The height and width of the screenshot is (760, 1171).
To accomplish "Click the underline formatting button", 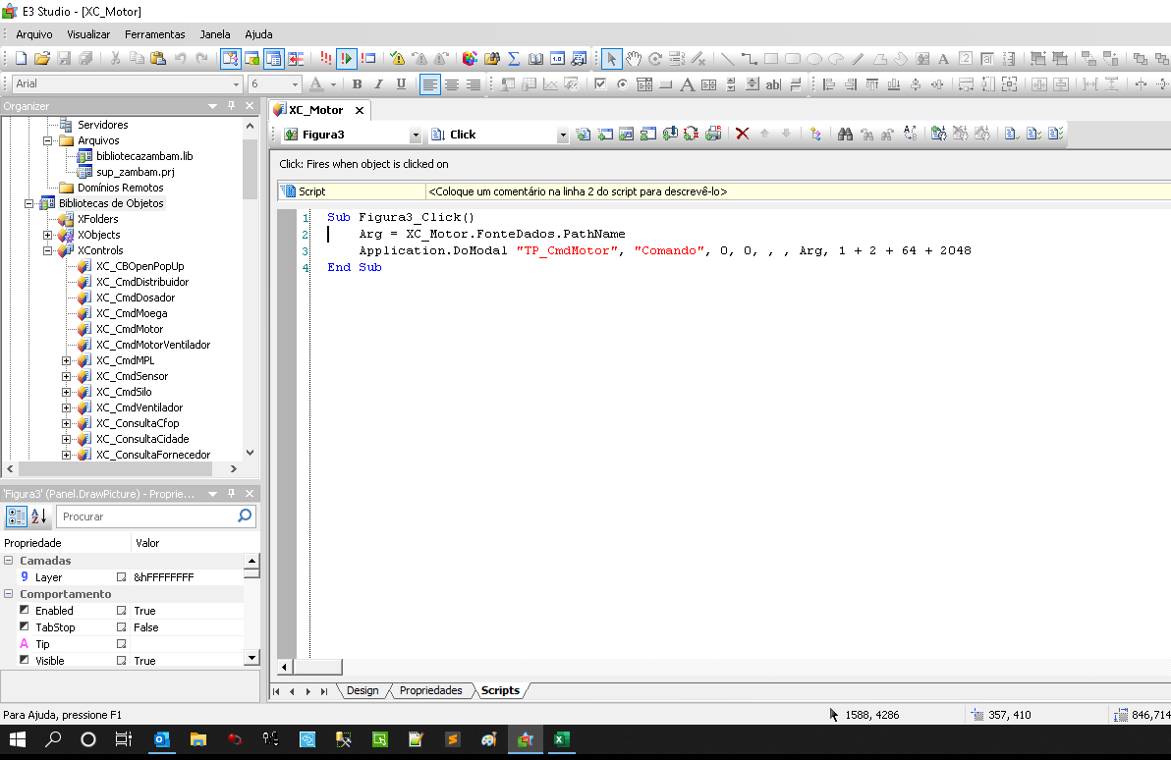I will pyautogui.click(x=401, y=83).
